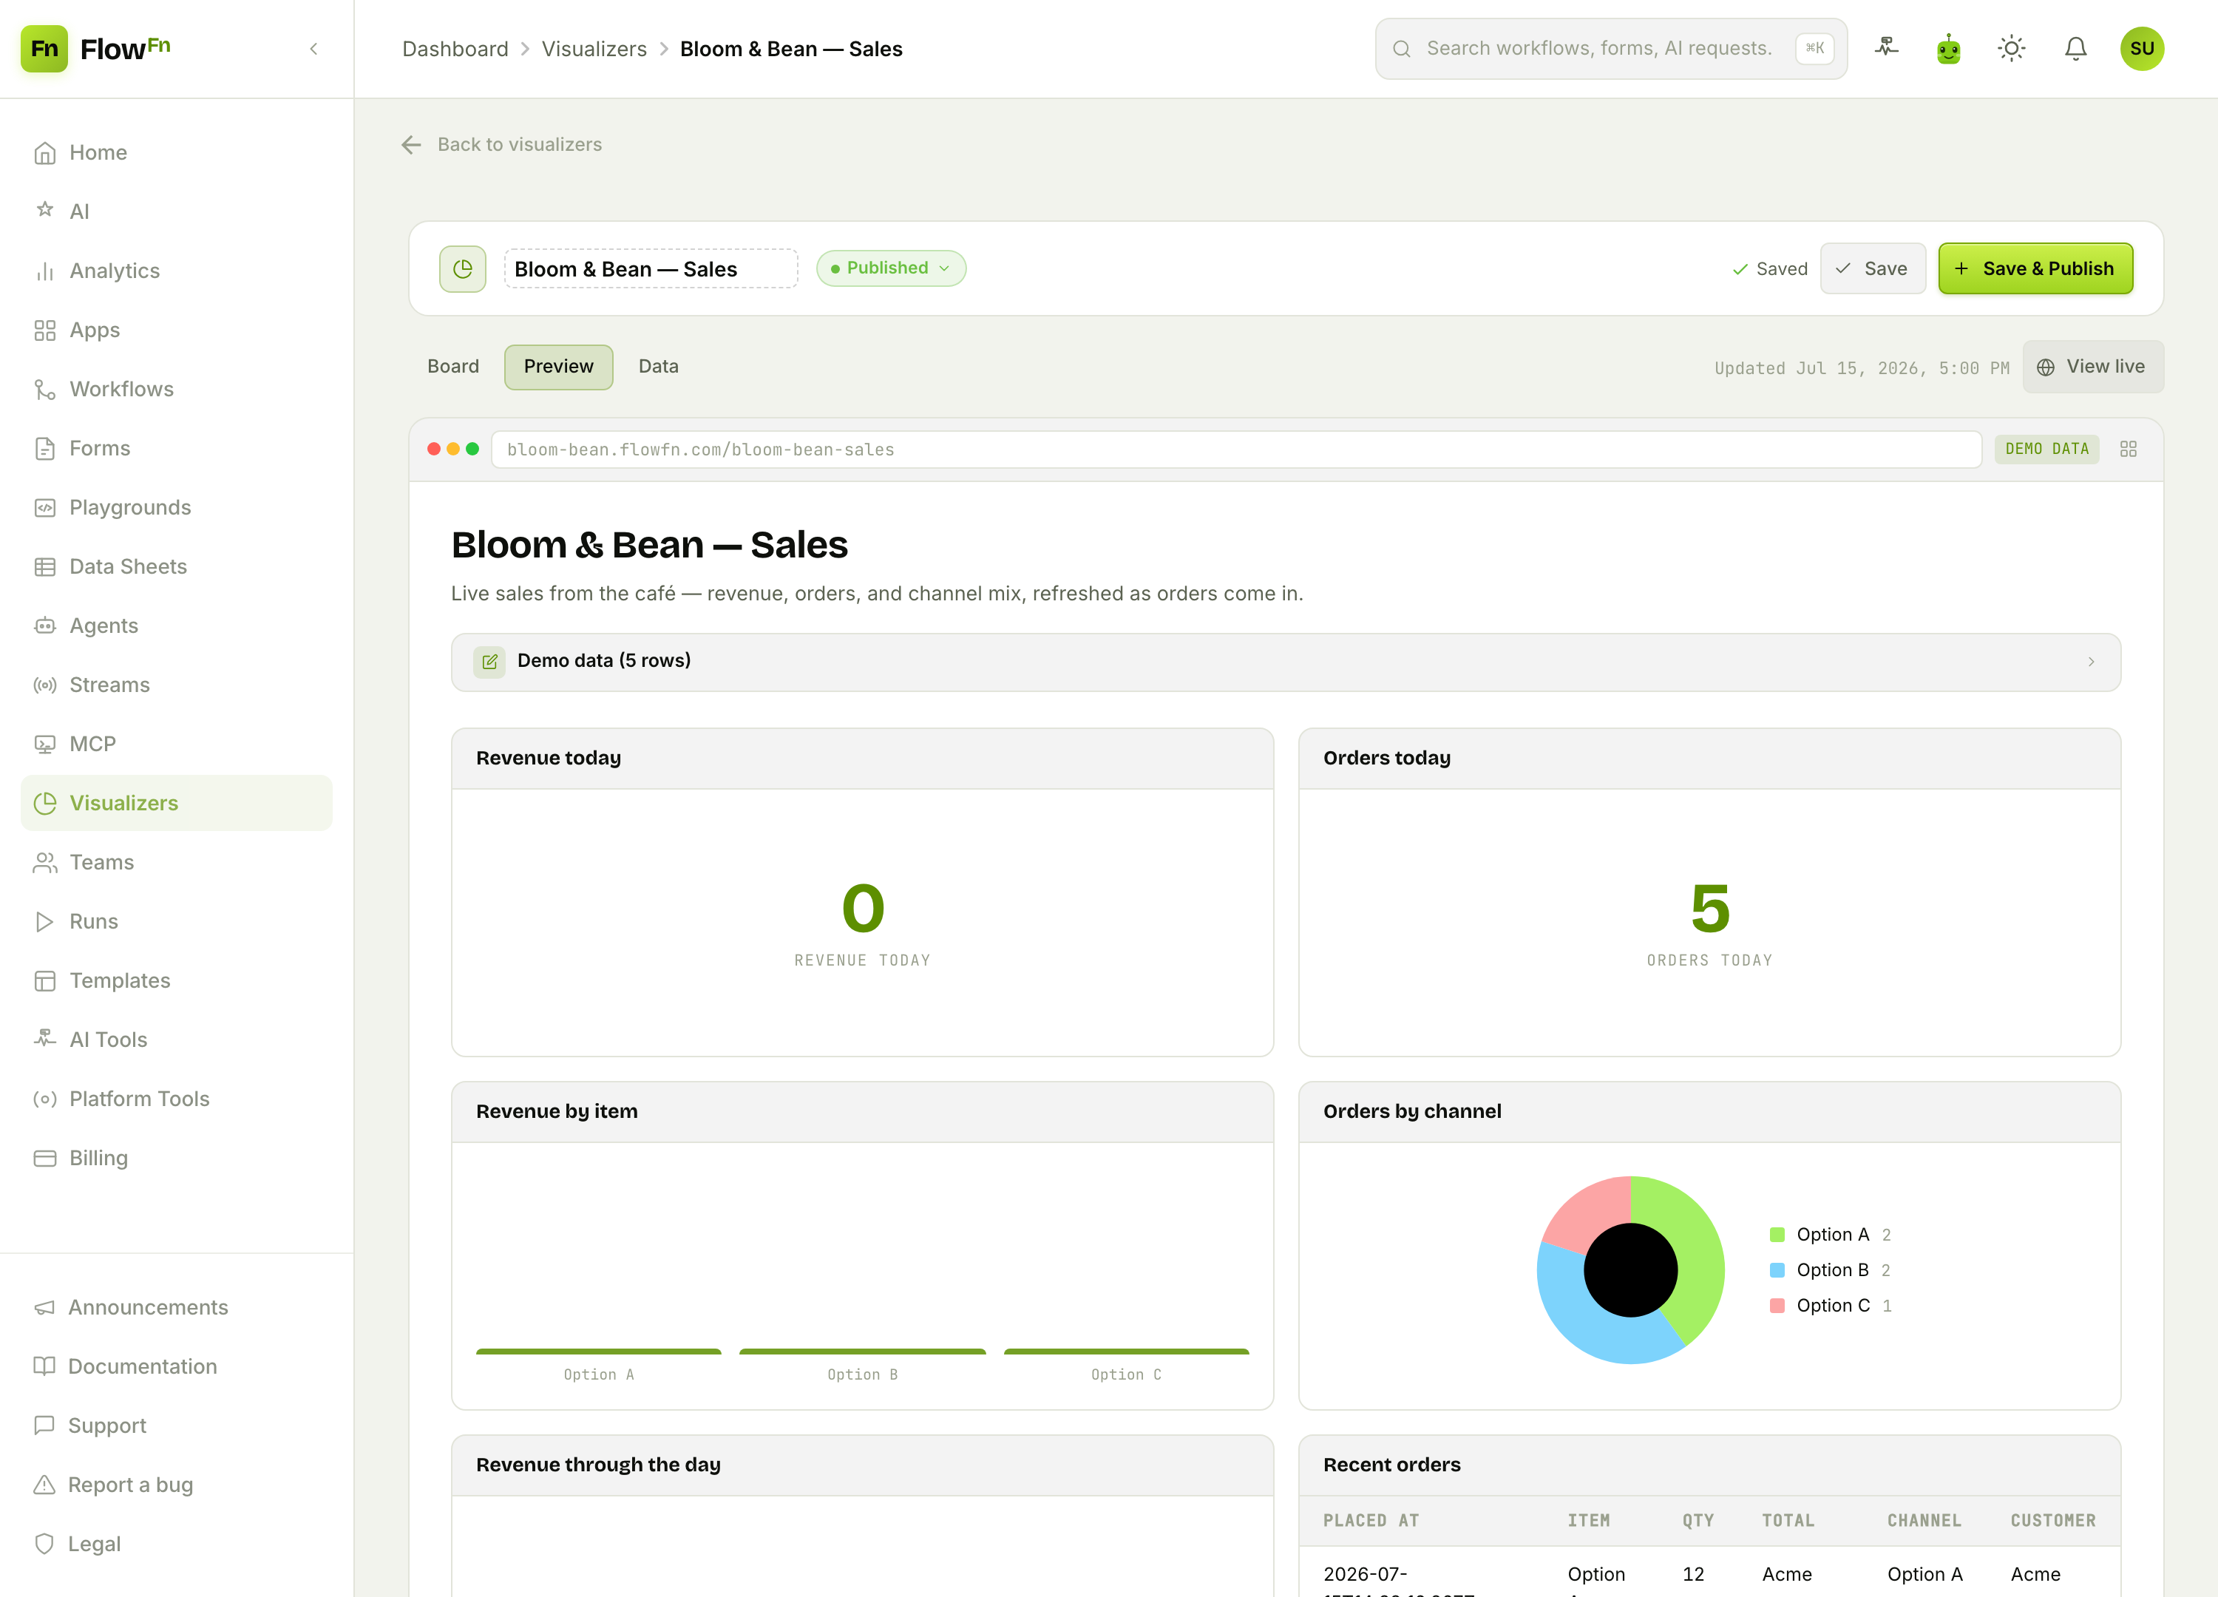Screen dimensions: 2218x1597
Task: Click the CHANNEL column header
Action: [x=1924, y=1521]
